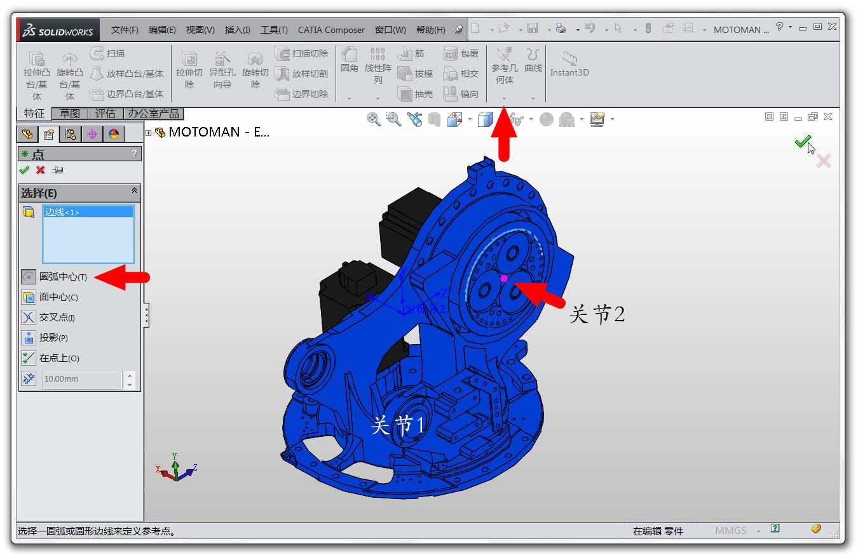The image size is (858, 560).
Task: Click Zoom to Fit in view toolbar
Action: pos(374,119)
